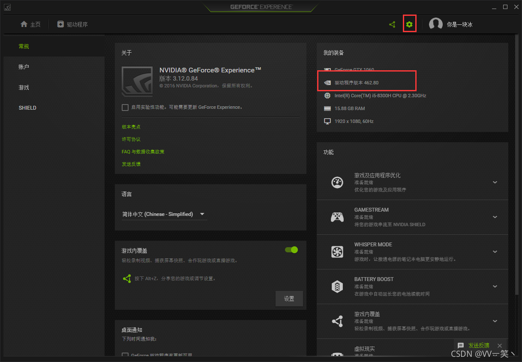Click the RAM icon beside 15.88 GB RAM
Image resolution: width=522 pixels, height=362 pixels.
click(x=327, y=108)
